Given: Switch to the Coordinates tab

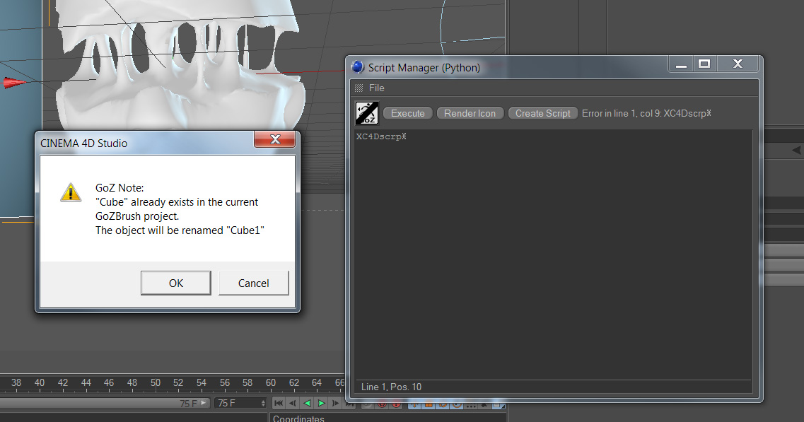Looking at the screenshot, I should pyautogui.click(x=298, y=418).
